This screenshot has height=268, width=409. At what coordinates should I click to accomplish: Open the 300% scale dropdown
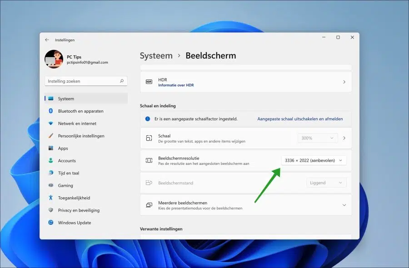[x=318, y=138]
